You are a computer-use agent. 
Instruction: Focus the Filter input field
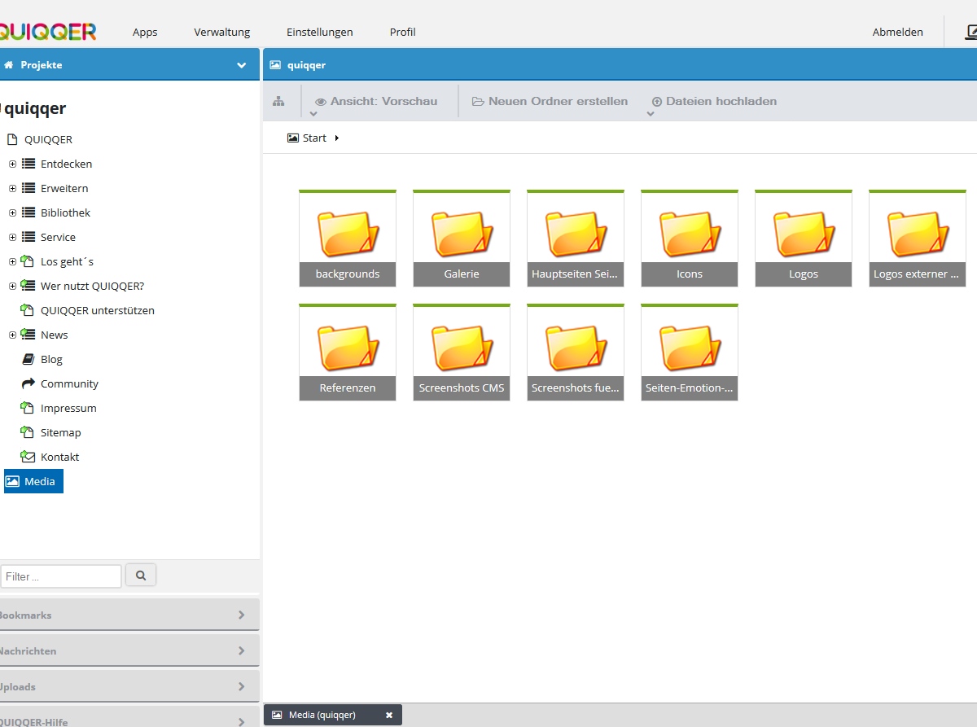61,576
